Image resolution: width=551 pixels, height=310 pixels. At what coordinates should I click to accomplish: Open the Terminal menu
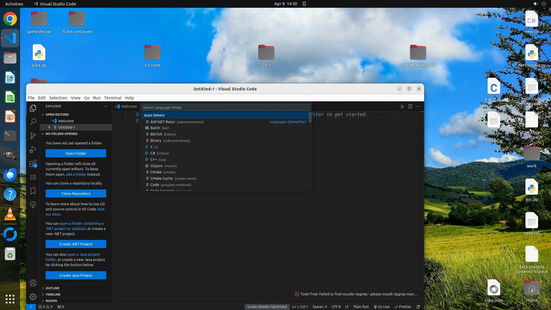pyautogui.click(x=112, y=98)
